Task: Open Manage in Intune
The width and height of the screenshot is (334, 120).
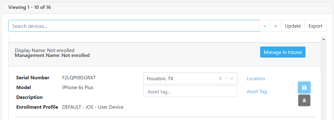Action: 283,52
